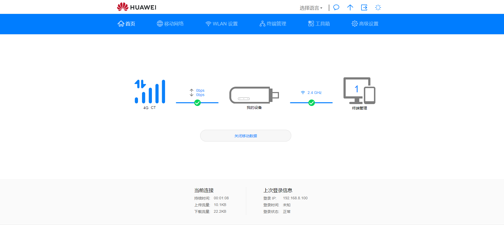Click the upward arrow update icon
504x225 pixels.
coord(350,7)
